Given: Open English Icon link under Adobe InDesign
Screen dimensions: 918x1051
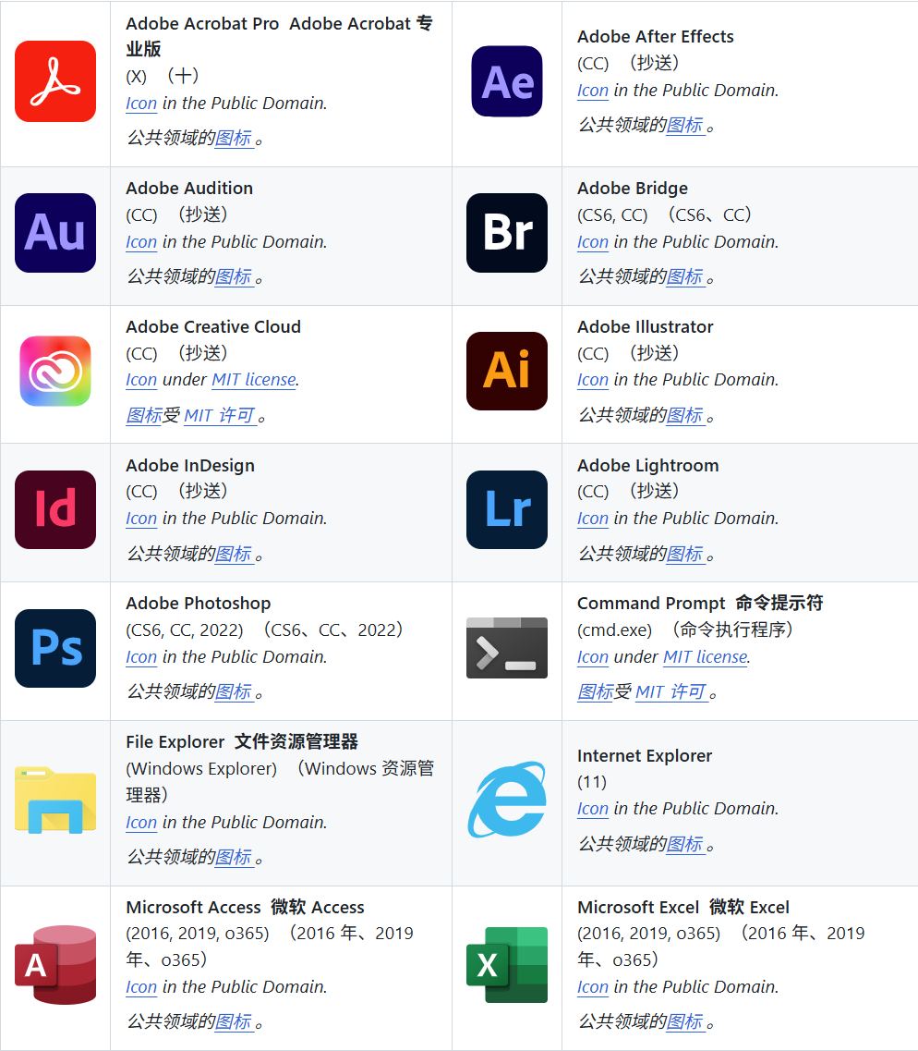Looking at the screenshot, I should pos(141,519).
